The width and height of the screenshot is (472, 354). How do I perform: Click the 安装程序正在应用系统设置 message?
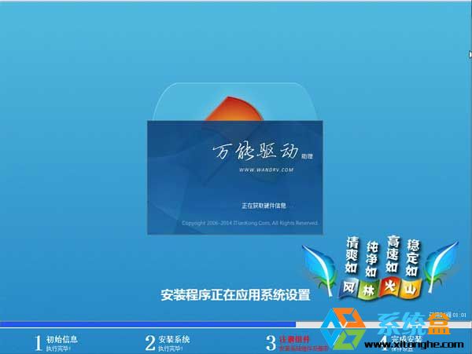pyautogui.click(x=235, y=295)
